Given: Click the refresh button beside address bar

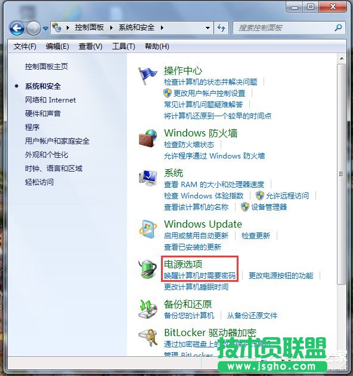Looking at the screenshot, I should [x=221, y=28].
